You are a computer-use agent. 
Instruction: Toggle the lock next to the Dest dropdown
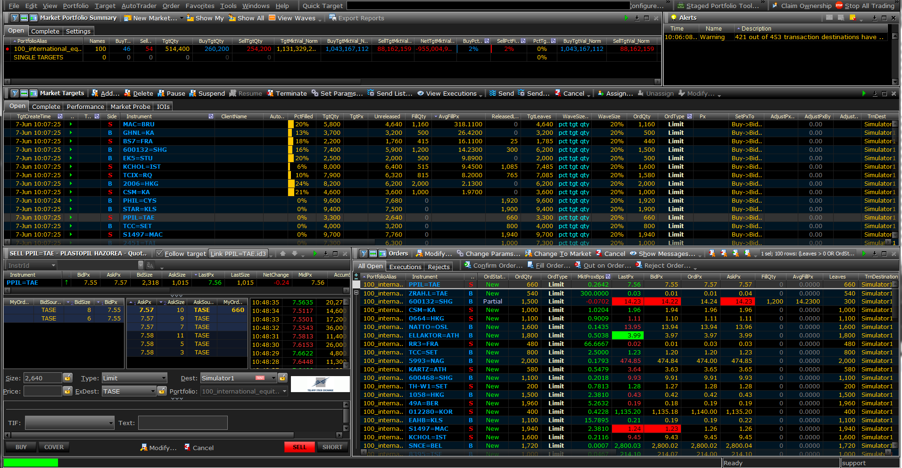click(283, 378)
